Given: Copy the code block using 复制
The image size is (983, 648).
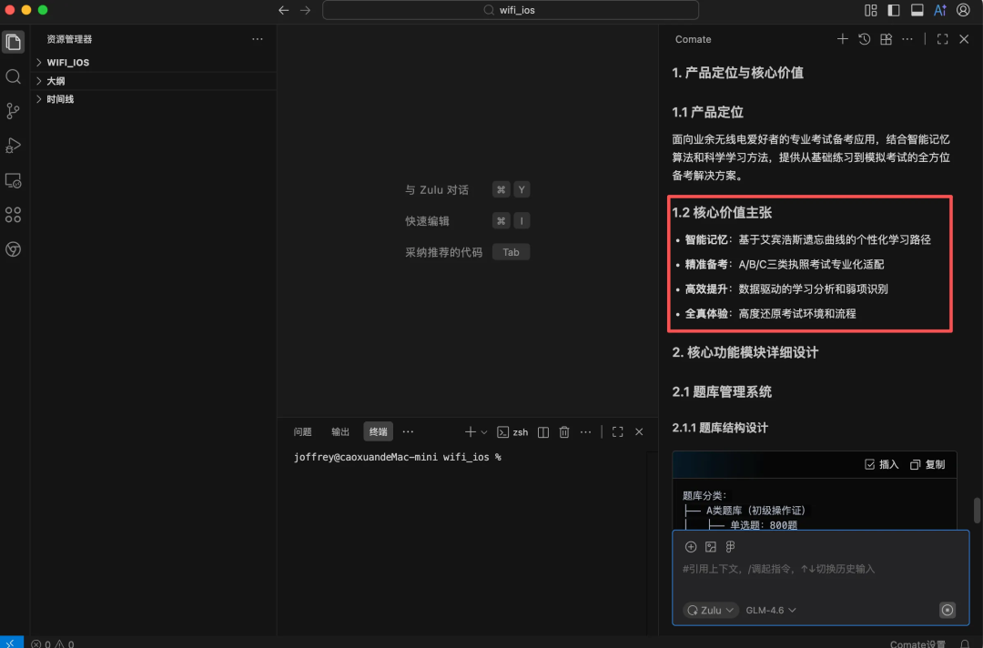Looking at the screenshot, I should click(928, 464).
